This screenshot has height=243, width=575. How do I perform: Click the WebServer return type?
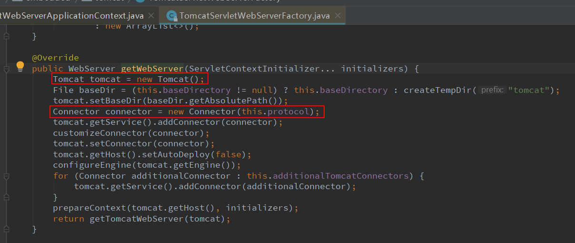(x=92, y=69)
